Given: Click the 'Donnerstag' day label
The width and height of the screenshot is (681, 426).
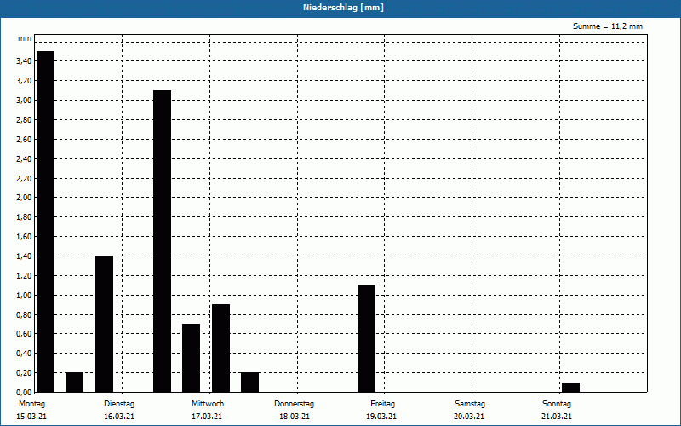Looking at the screenshot, I should coord(294,404).
